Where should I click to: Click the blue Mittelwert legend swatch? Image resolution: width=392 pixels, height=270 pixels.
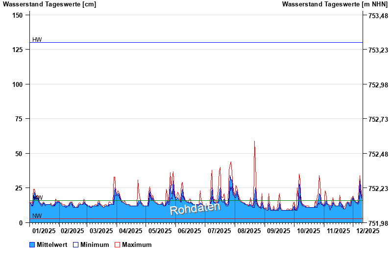(x=32, y=244)
